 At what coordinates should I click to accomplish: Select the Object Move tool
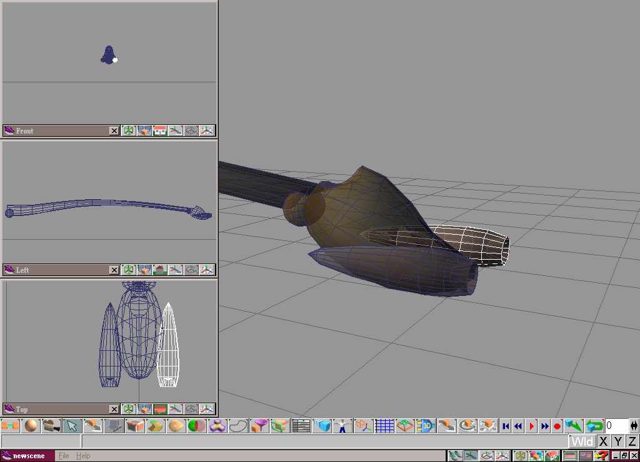tap(446, 426)
